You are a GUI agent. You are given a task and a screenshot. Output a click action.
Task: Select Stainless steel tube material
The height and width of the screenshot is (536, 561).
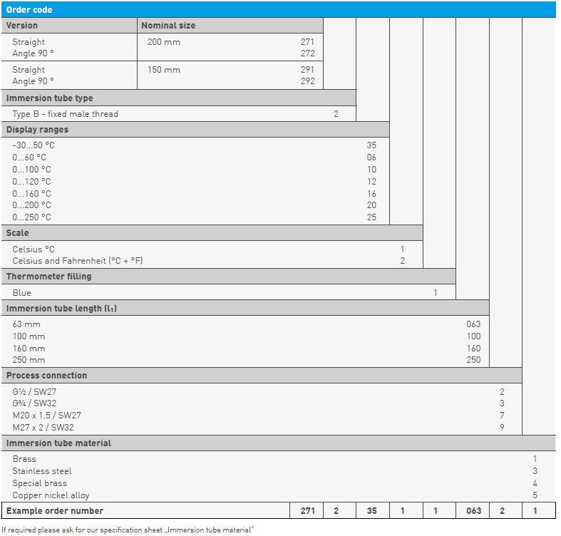pos(42,471)
